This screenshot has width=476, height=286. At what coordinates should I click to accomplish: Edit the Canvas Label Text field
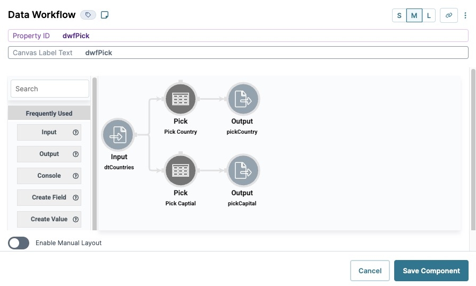tap(238, 53)
